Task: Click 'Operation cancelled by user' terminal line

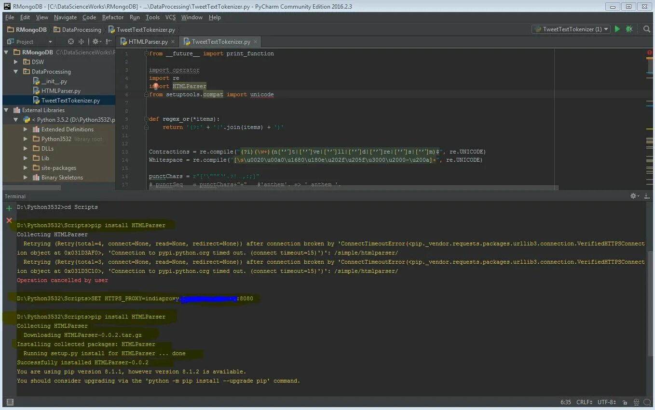Action: point(62,280)
